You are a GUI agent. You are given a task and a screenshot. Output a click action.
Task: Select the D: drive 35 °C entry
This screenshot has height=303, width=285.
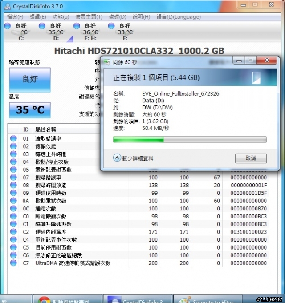[56, 32]
